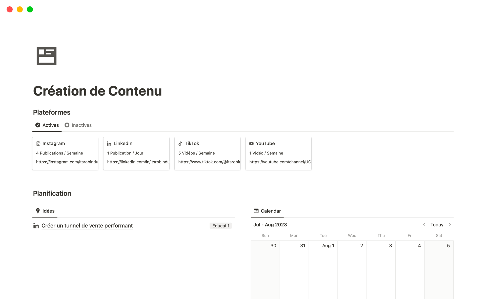486x304 pixels.
Task: Jump to Today in the calendar
Action: [x=437, y=225]
